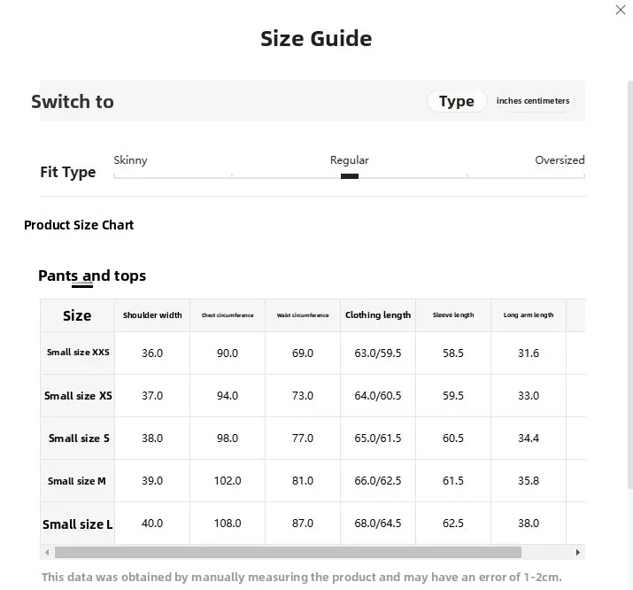The height and width of the screenshot is (590, 633).
Task: Click the Size column header
Action: (77, 315)
